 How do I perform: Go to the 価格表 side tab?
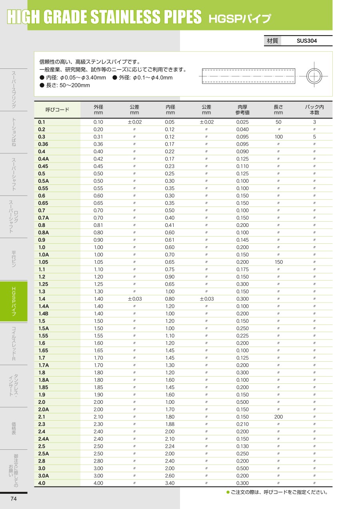[14, 428]
